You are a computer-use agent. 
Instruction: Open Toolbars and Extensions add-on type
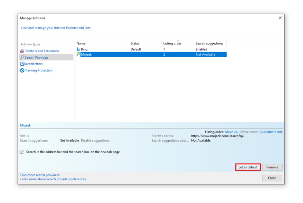click(x=42, y=51)
